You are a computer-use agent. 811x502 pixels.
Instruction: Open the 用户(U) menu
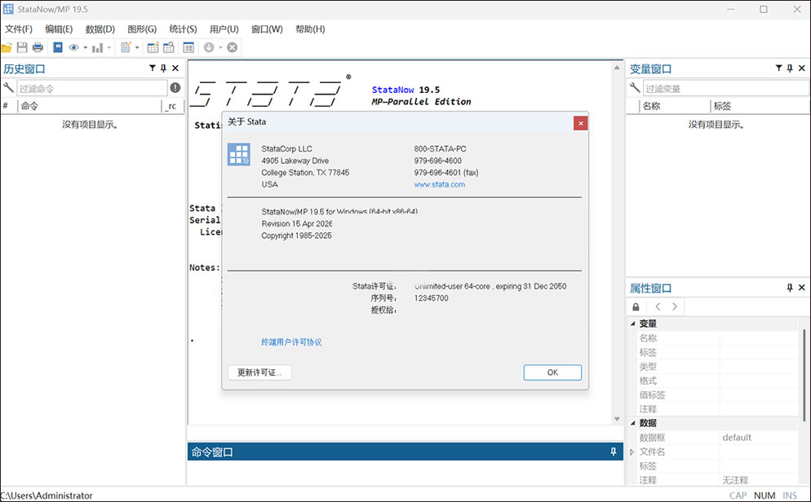click(x=224, y=29)
